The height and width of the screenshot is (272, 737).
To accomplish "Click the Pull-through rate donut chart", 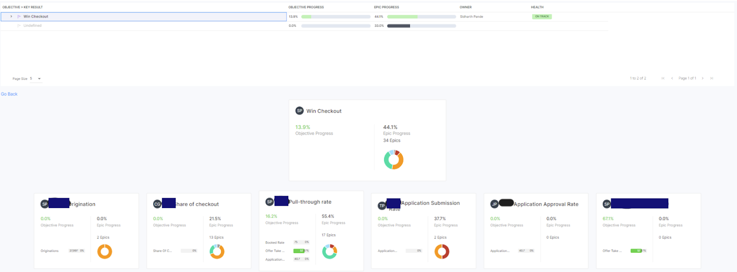I will coord(329,251).
